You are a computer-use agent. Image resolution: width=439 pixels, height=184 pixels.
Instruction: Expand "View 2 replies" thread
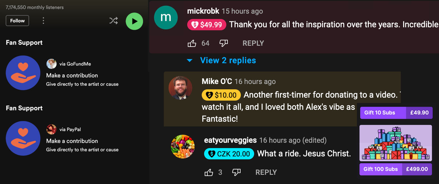228,61
